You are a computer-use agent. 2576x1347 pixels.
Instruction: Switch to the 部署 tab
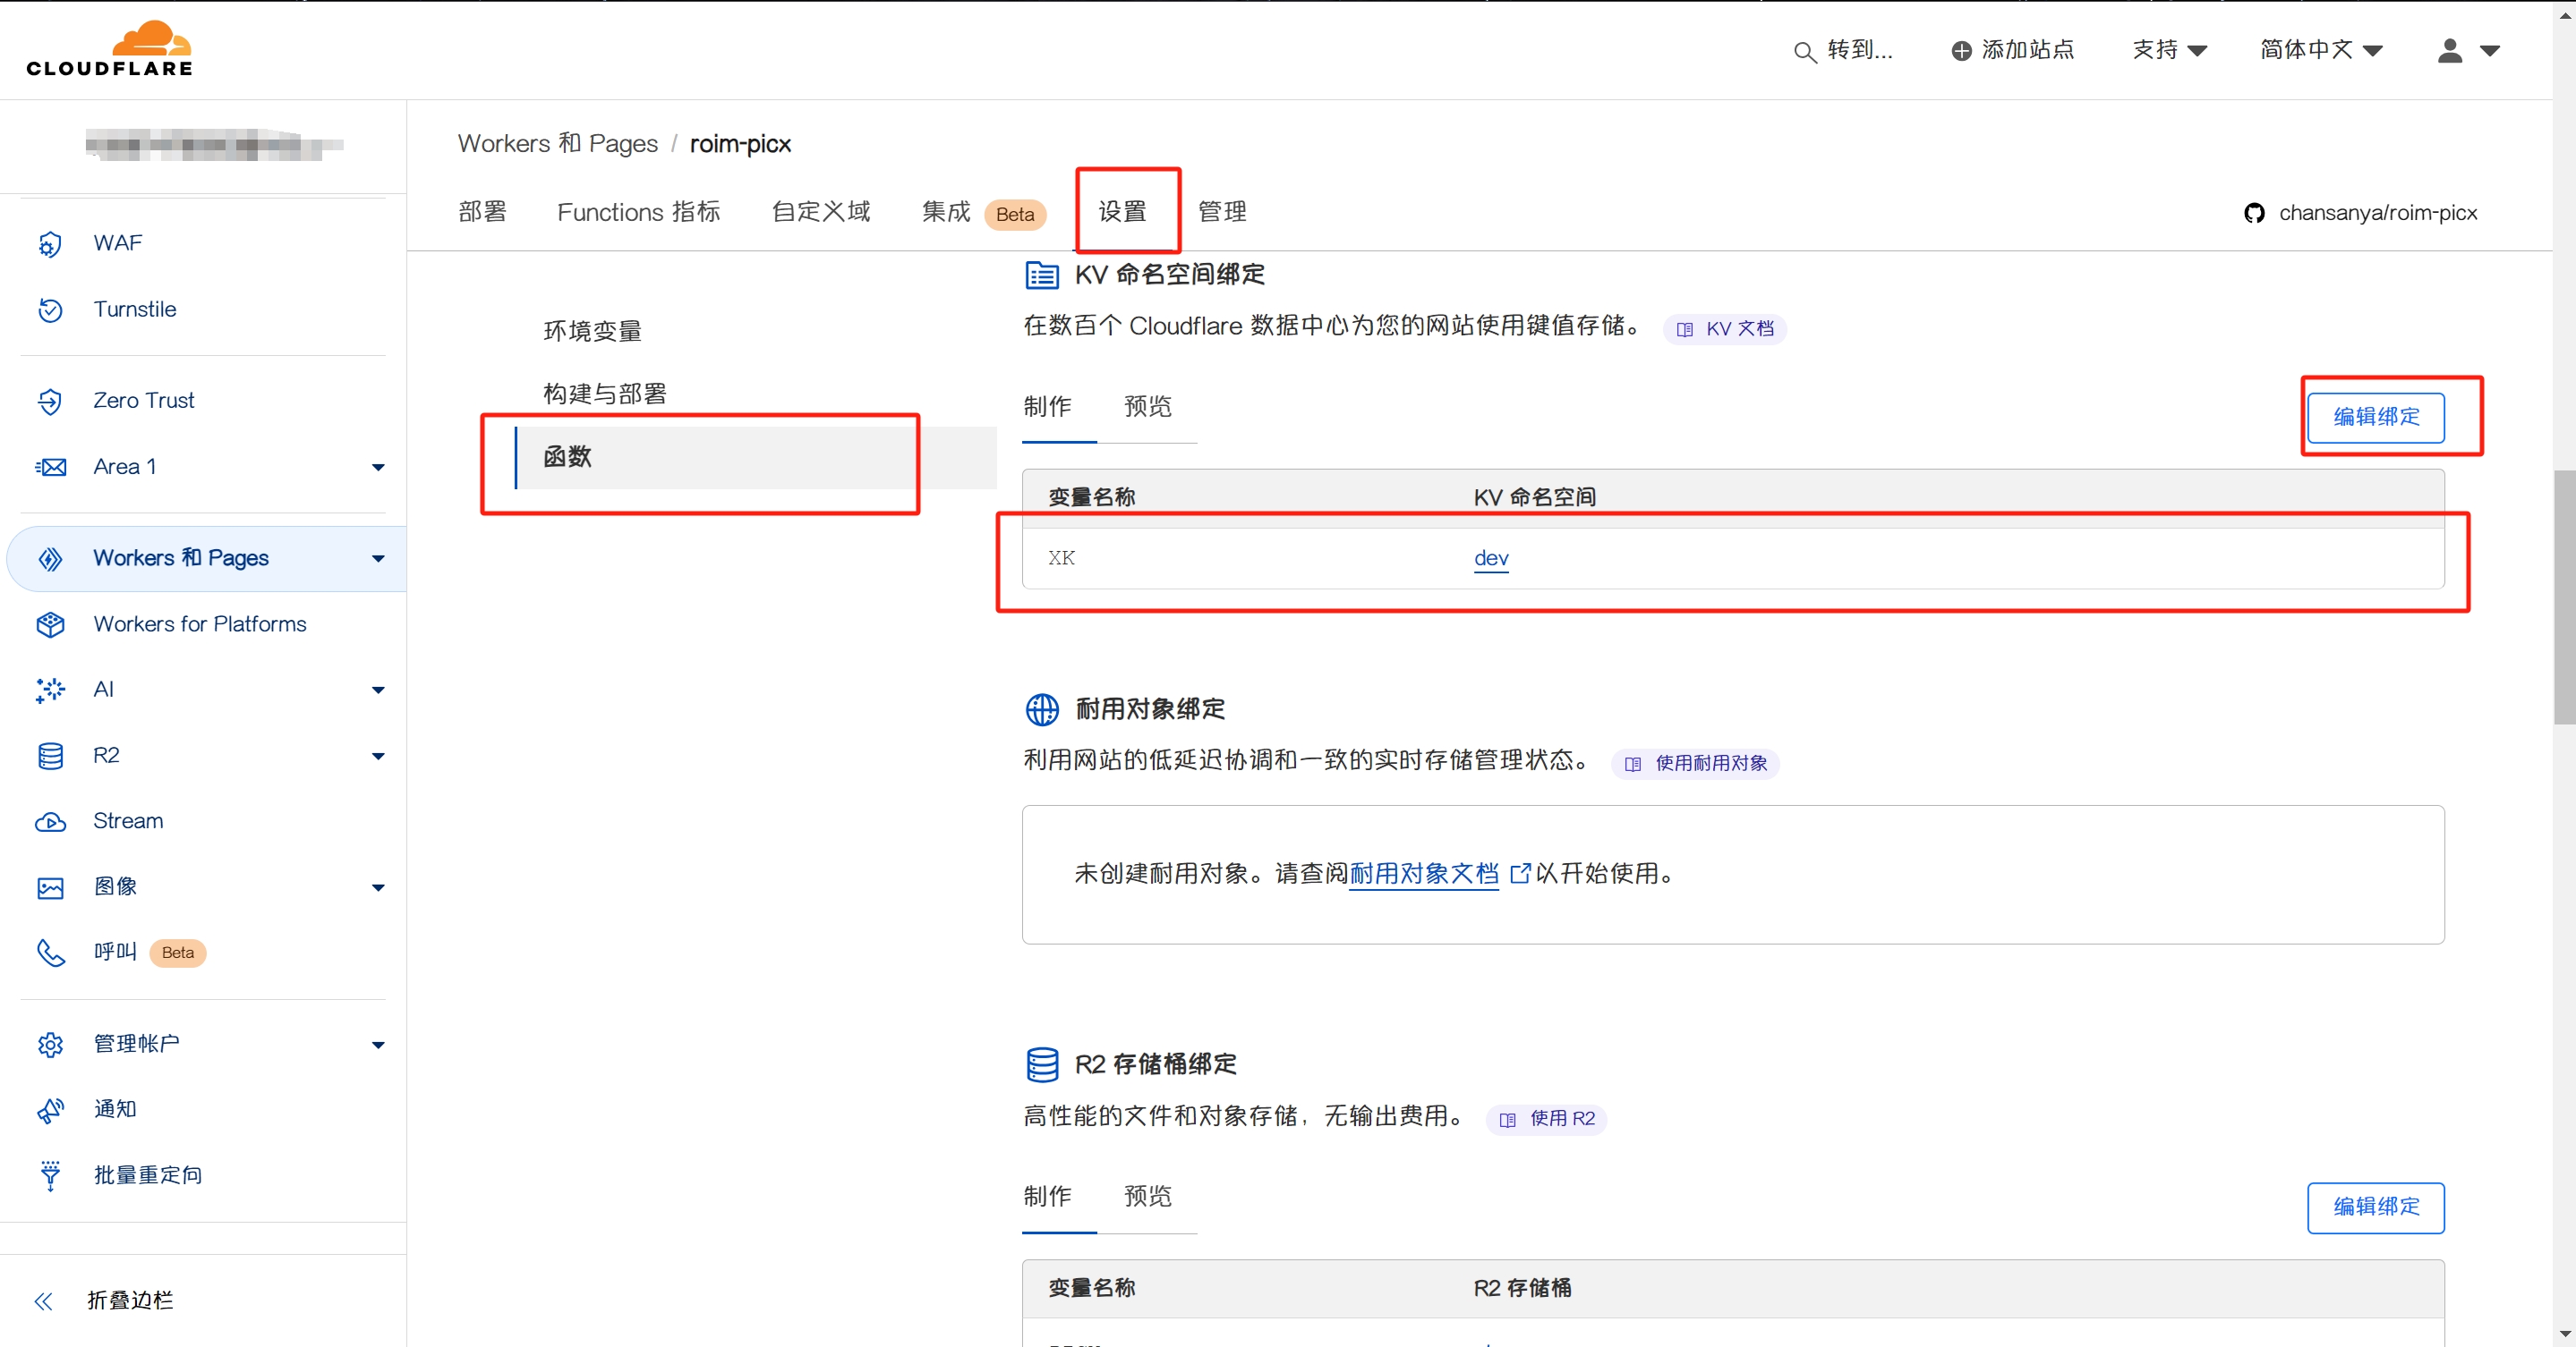pos(482,211)
